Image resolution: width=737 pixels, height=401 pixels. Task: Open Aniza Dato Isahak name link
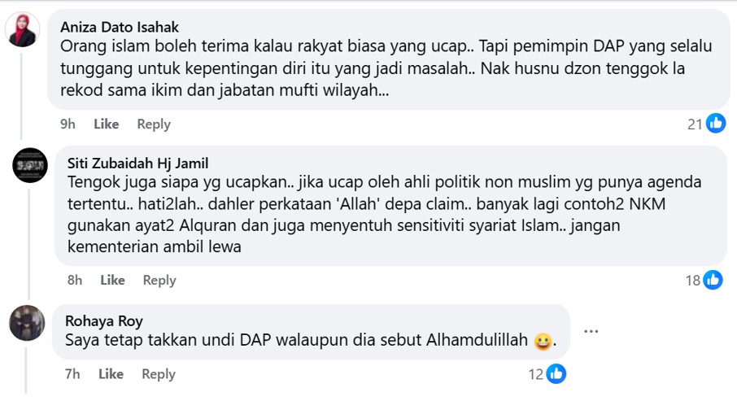coord(120,28)
